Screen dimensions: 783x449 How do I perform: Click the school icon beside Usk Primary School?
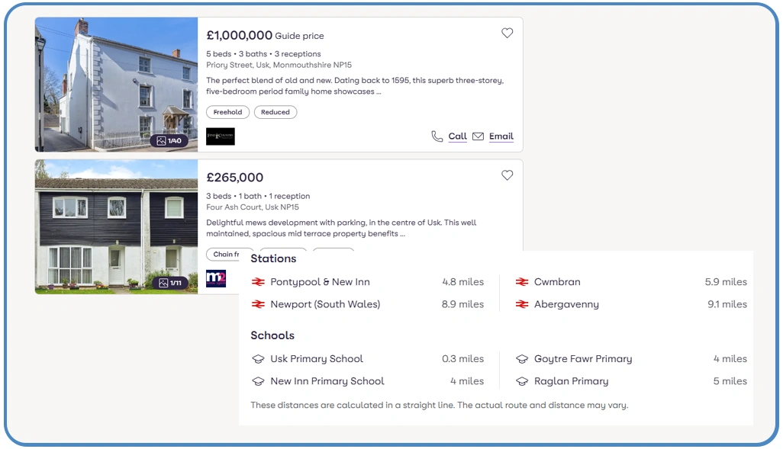(x=257, y=359)
